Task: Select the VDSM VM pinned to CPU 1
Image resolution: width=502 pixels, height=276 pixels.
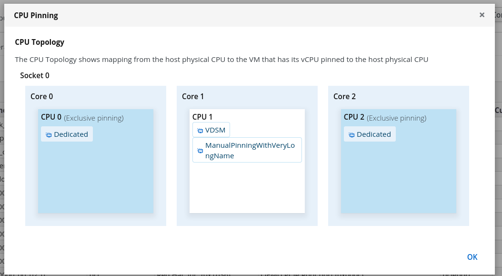Action: point(211,130)
